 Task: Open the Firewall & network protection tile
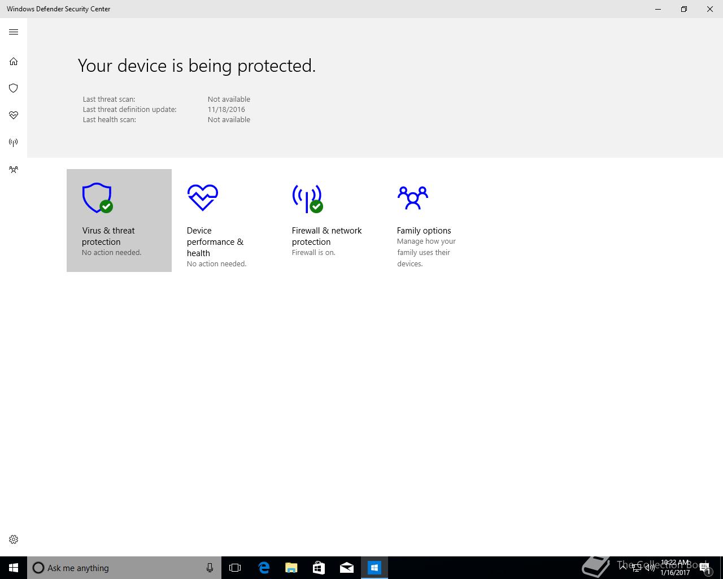pos(329,221)
